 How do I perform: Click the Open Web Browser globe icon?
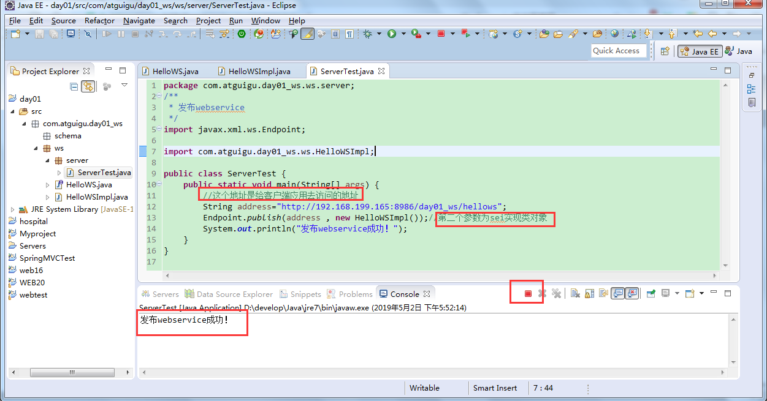[614, 34]
